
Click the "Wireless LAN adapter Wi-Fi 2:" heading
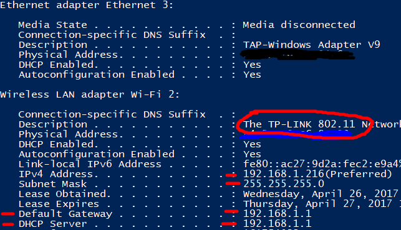pos(90,94)
